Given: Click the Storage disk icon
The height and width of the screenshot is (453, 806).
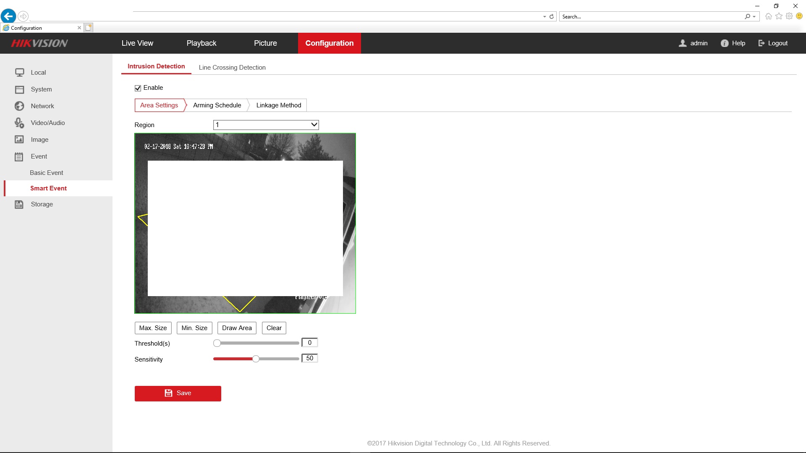Looking at the screenshot, I should click(19, 204).
